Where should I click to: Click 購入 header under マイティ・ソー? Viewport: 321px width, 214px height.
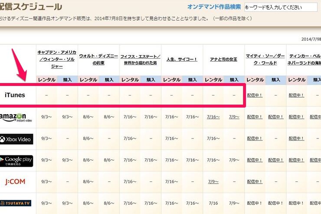[x=276, y=80]
